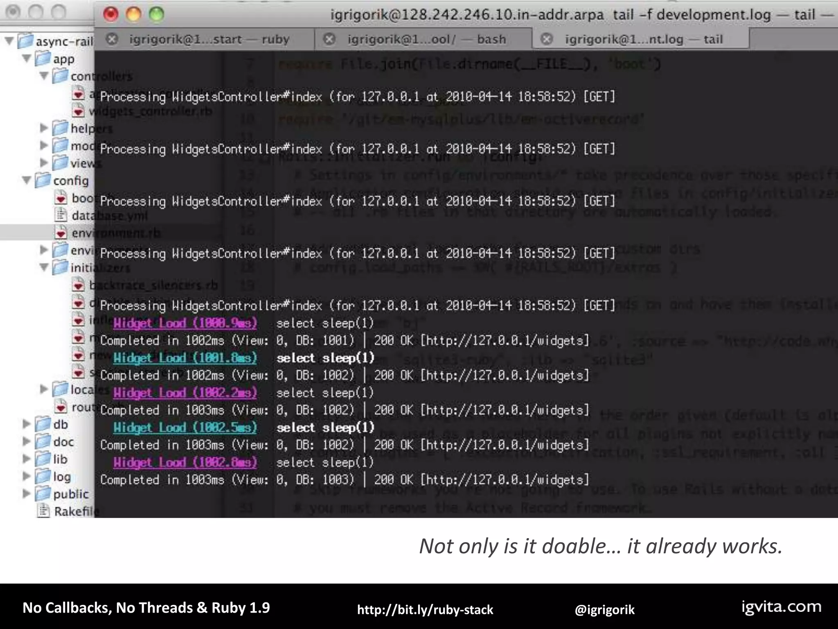Switch to the 'nt.log — tail' terminal tab
This screenshot has width=838, height=629.
pos(641,39)
